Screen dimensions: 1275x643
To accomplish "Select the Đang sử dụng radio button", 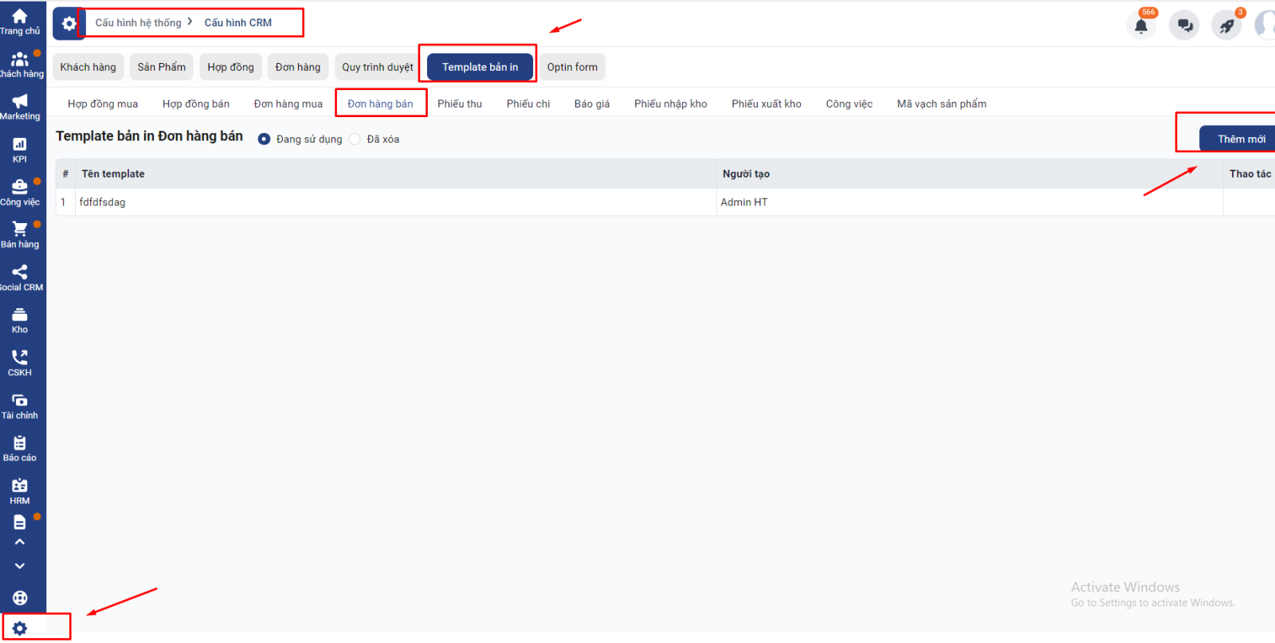I will point(264,139).
